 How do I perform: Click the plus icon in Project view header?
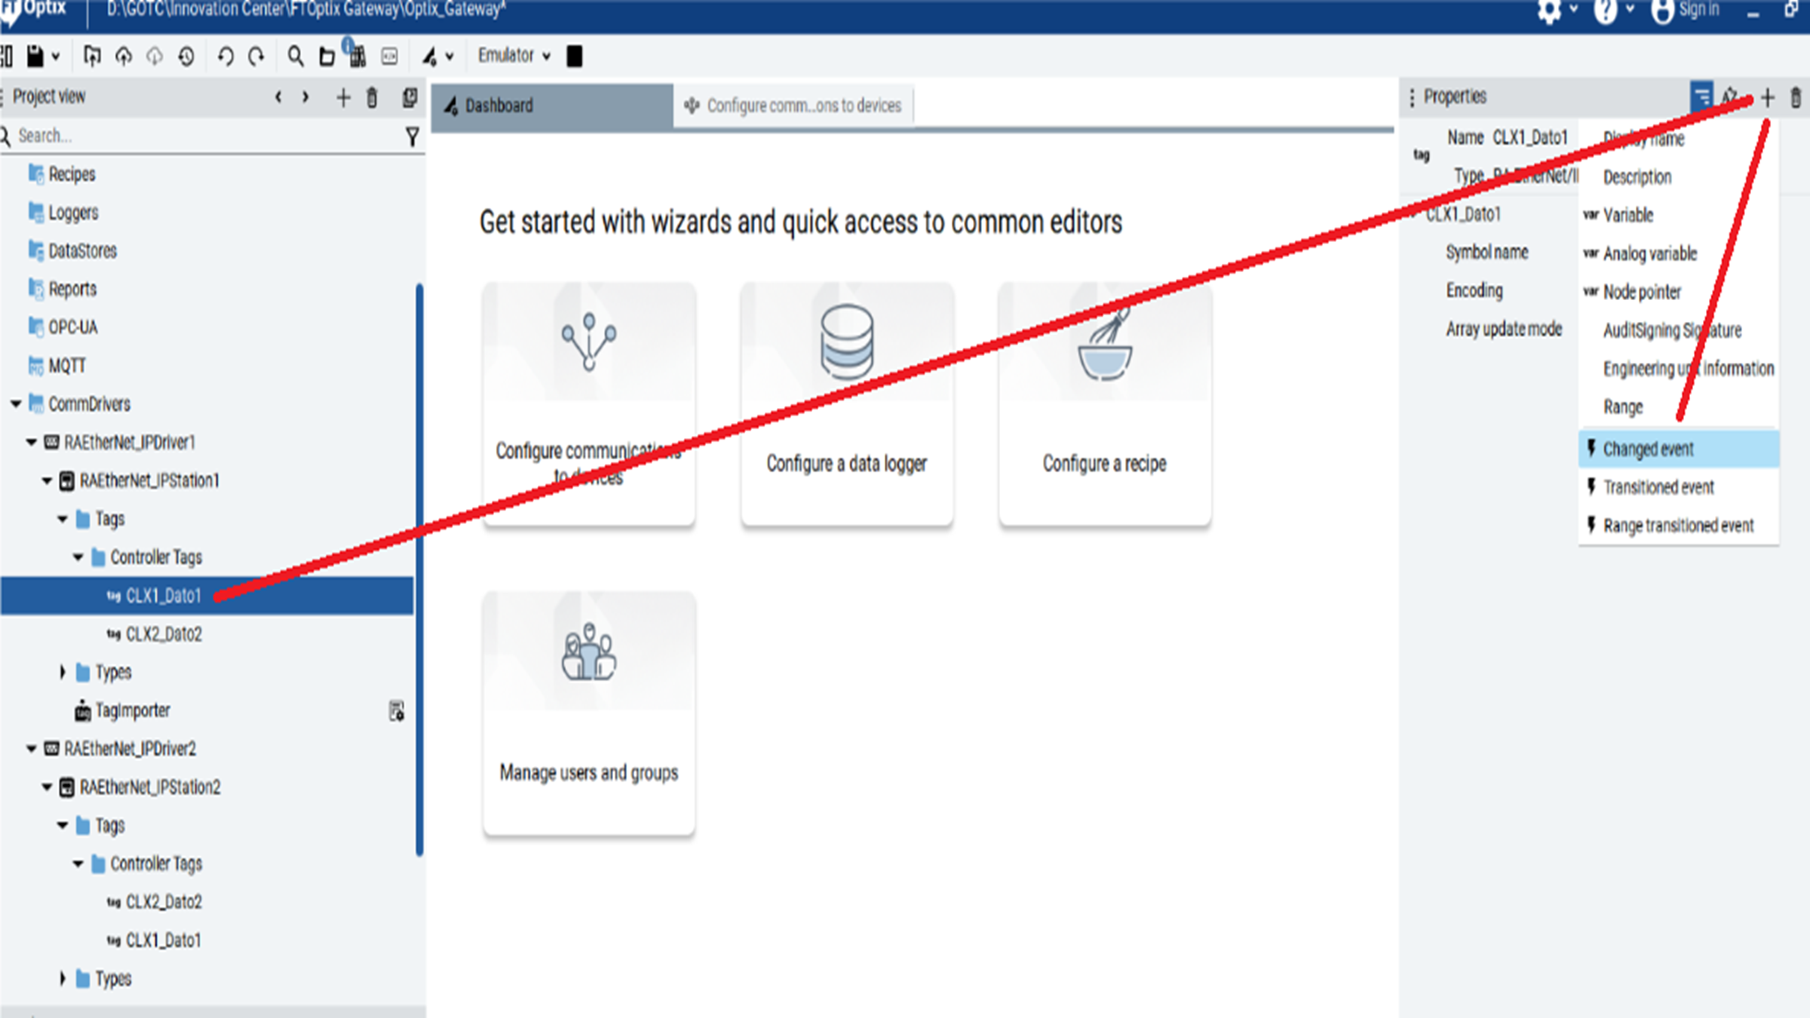[343, 97]
